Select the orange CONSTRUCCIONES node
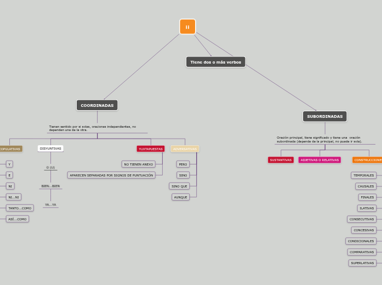 pyautogui.click(x=367, y=160)
